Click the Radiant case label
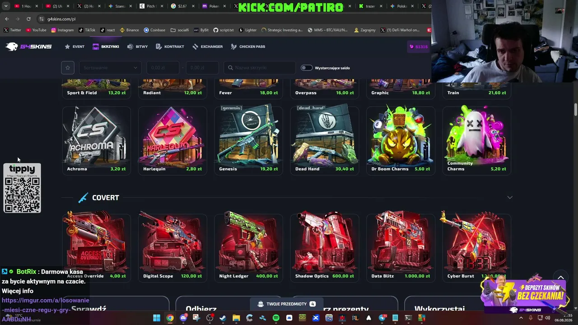Viewport: 578px width, 325px height. pyautogui.click(x=152, y=93)
